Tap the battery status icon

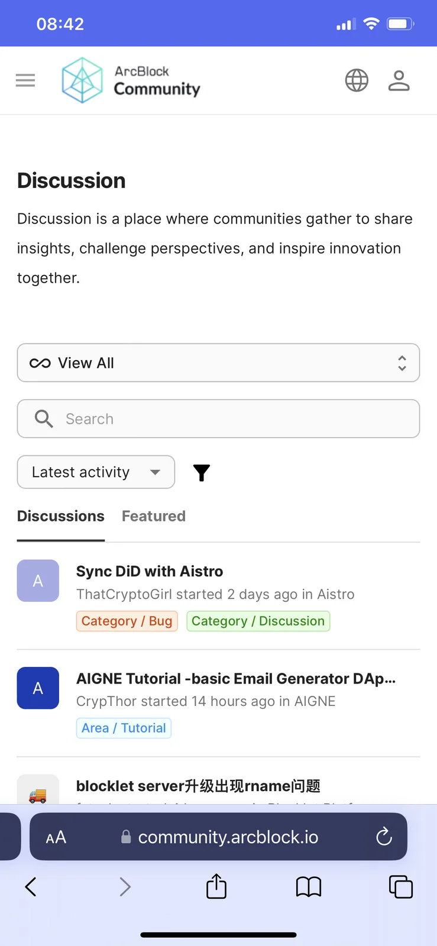pyautogui.click(x=400, y=24)
